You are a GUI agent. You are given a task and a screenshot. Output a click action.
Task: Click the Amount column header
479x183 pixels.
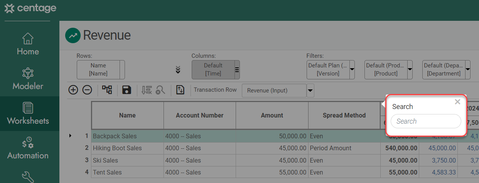point(272,115)
